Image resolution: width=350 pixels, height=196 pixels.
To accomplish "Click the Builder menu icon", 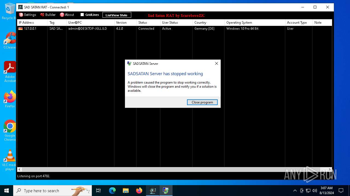I will click(42, 15).
